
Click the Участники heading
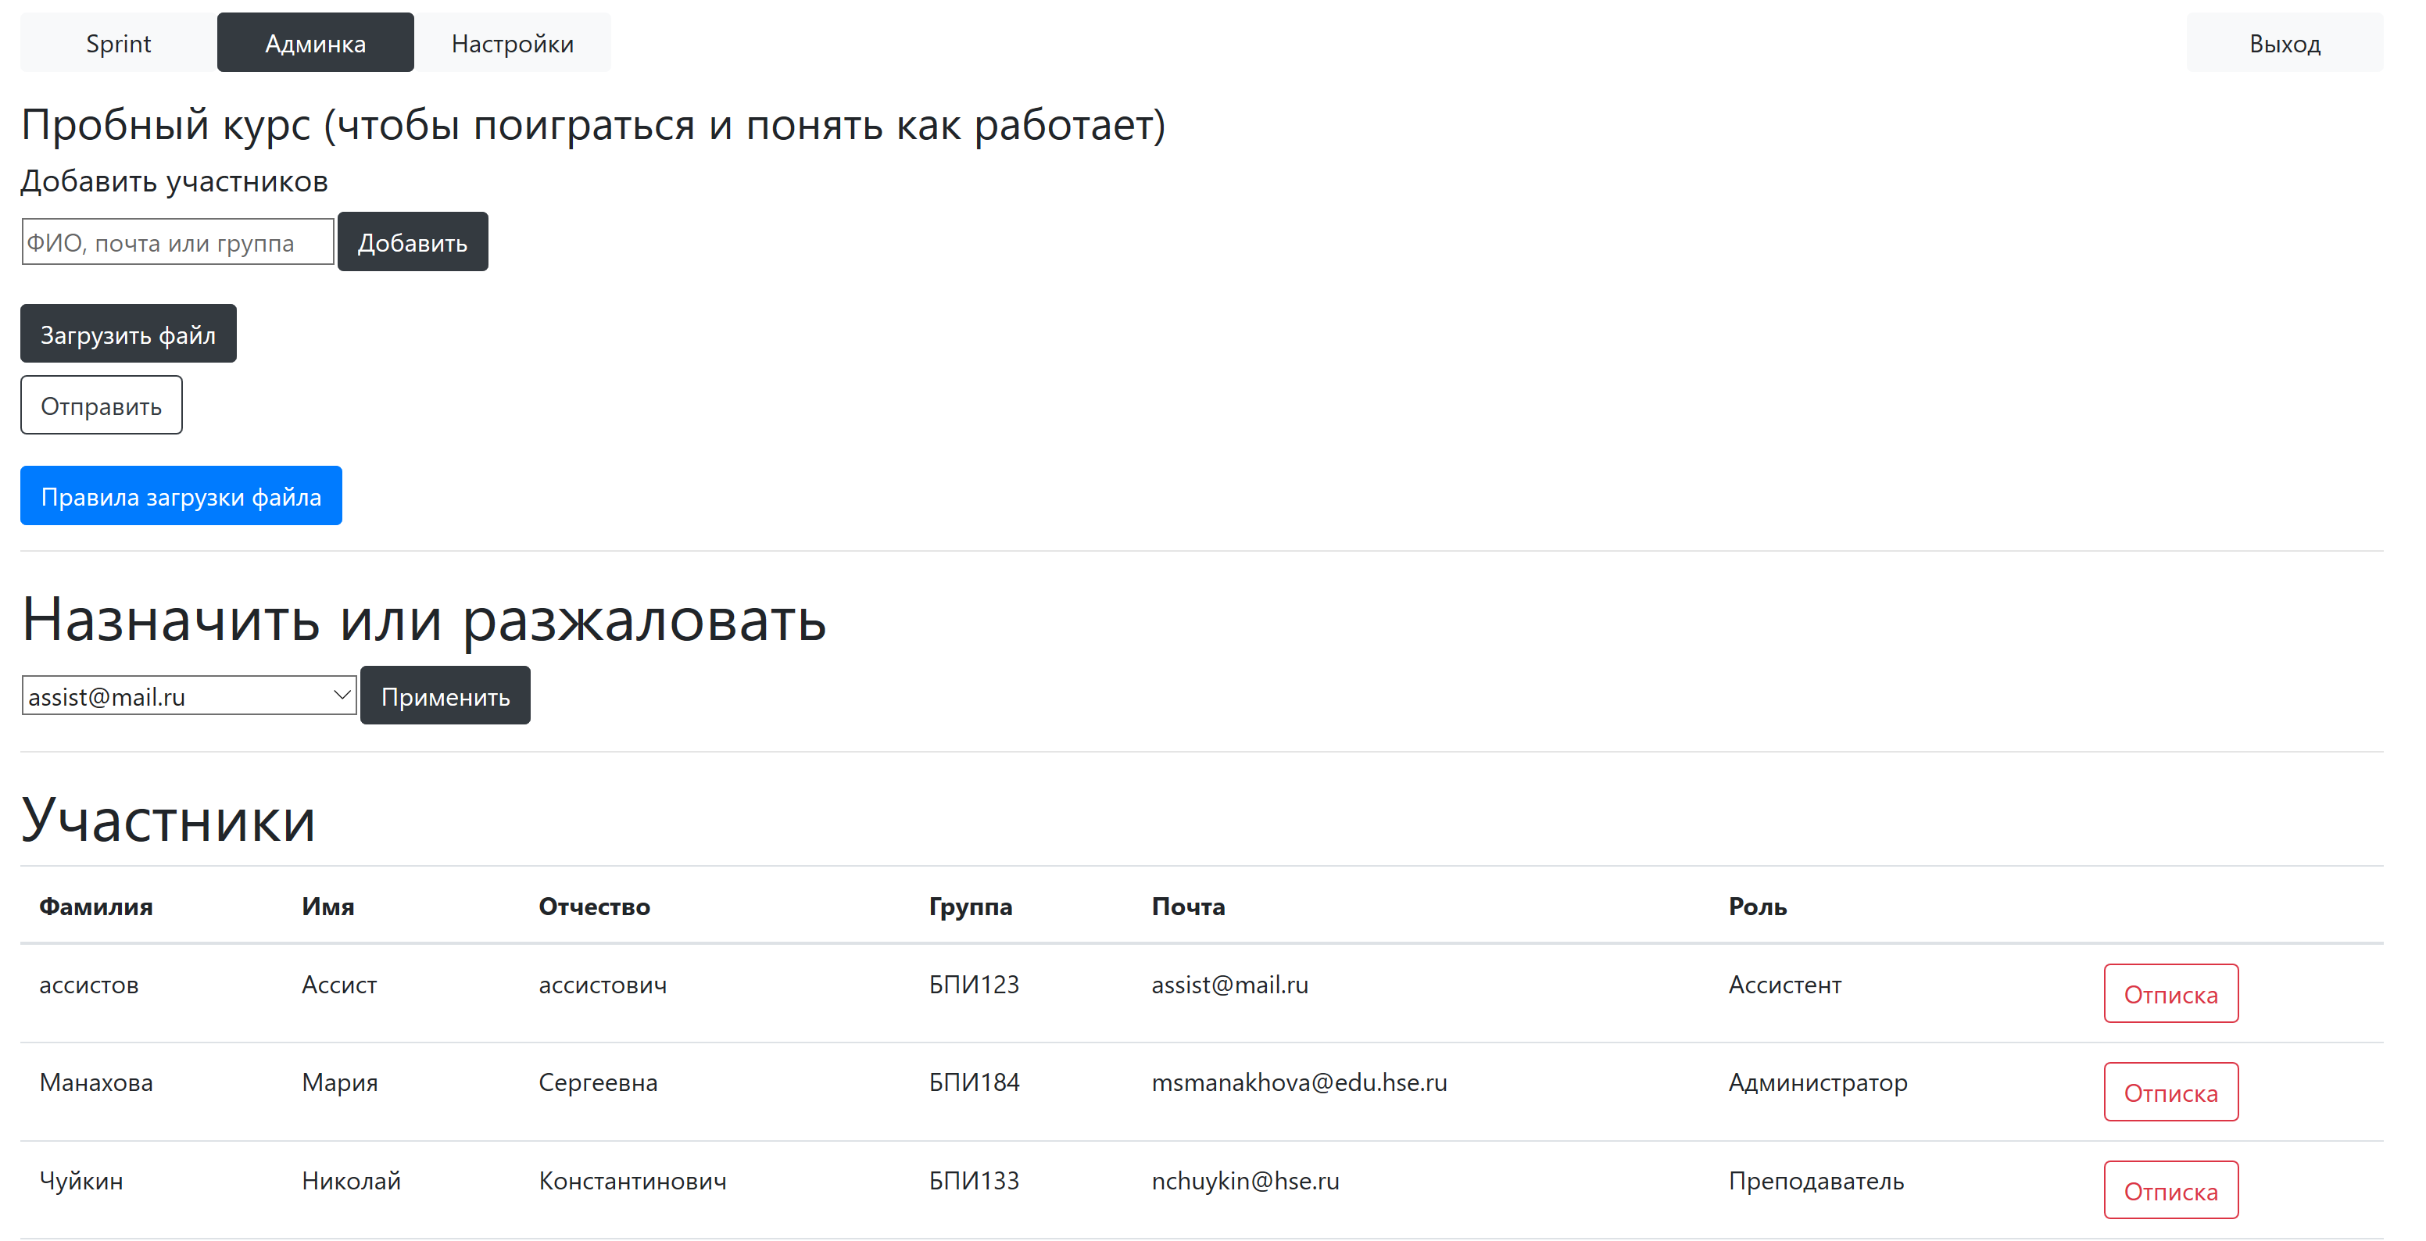pos(167,819)
